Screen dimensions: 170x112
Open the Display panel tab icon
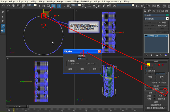162,11
